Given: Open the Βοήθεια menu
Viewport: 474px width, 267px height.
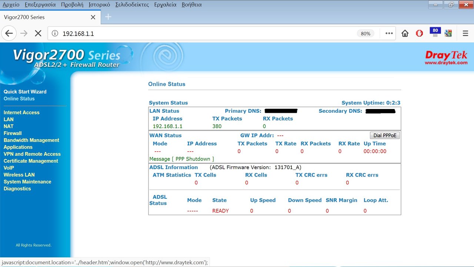Looking at the screenshot, I should click(192, 4).
